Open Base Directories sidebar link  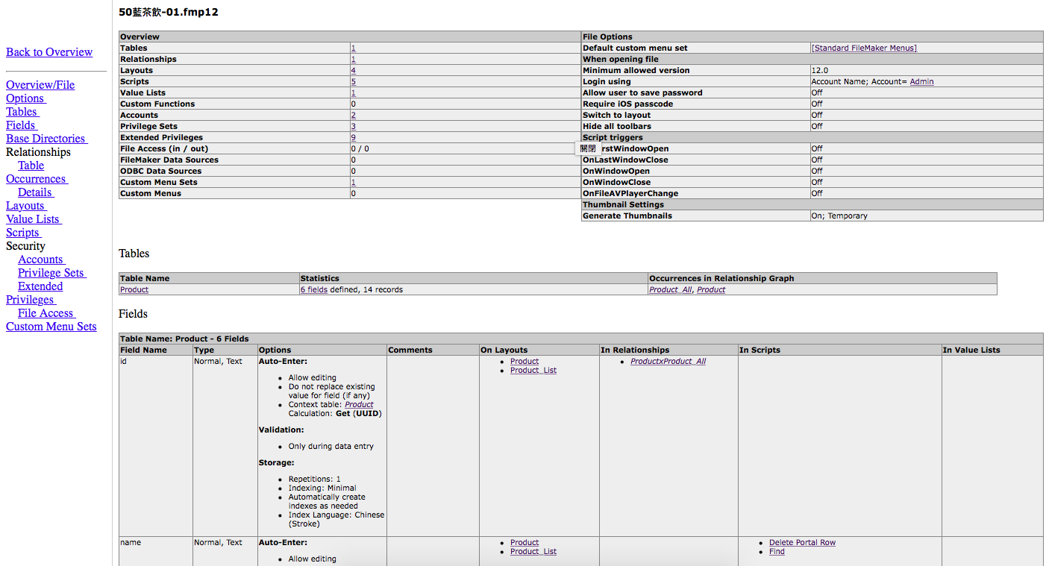(46, 139)
